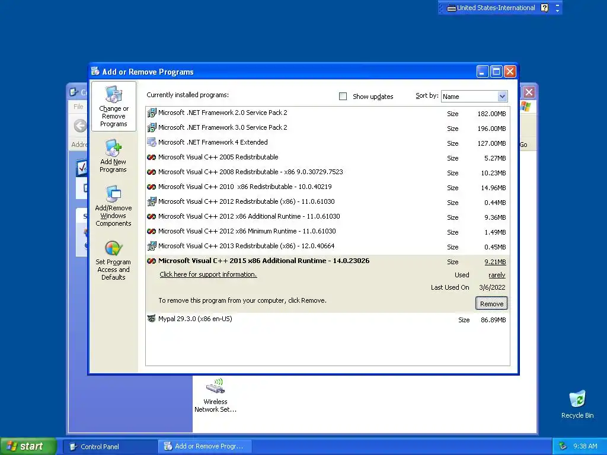
Task: Click the language bar keyboard icon
Action: coord(451,8)
